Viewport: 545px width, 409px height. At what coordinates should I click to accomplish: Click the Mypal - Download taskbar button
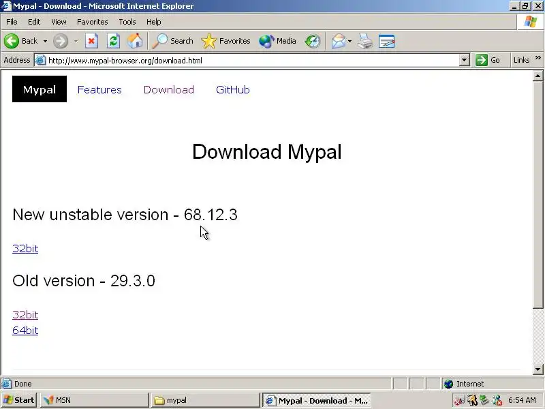[x=316, y=400]
